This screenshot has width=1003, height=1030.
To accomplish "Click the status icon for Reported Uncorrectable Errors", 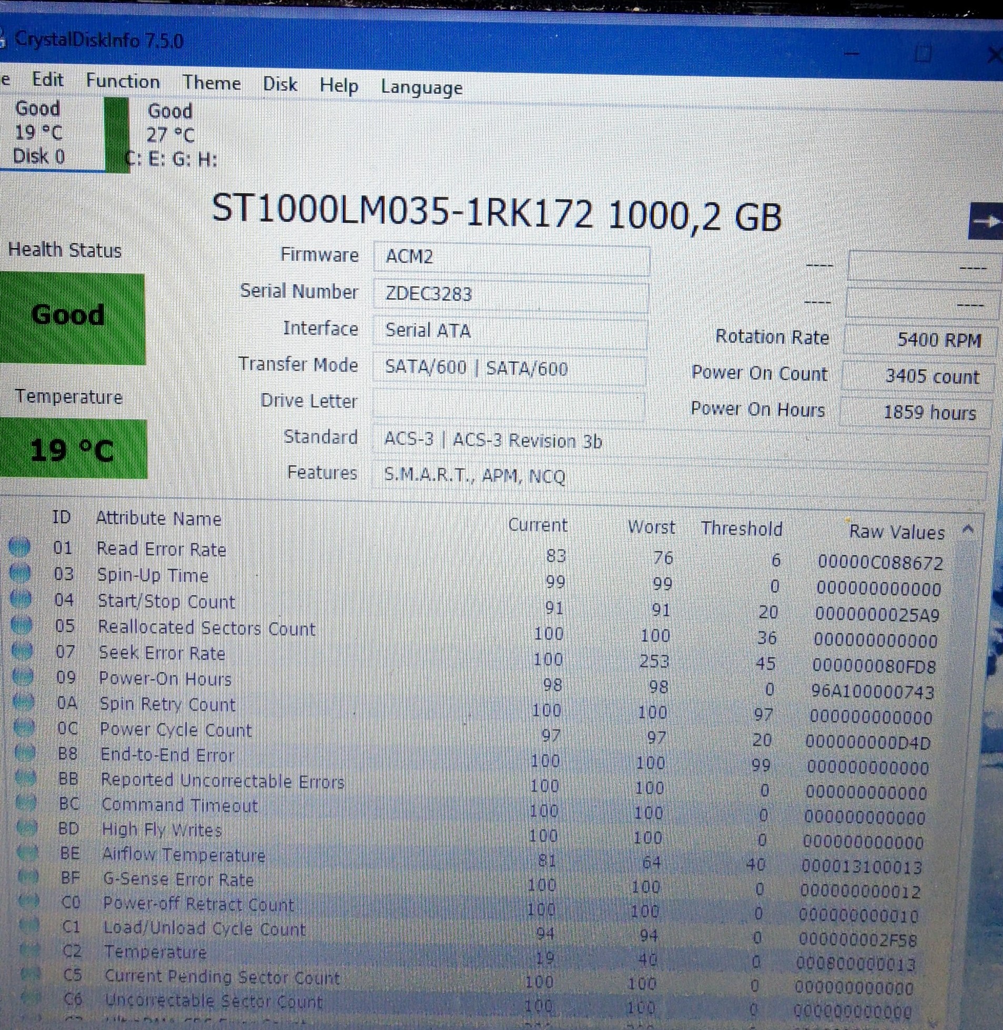I will 26,778.
